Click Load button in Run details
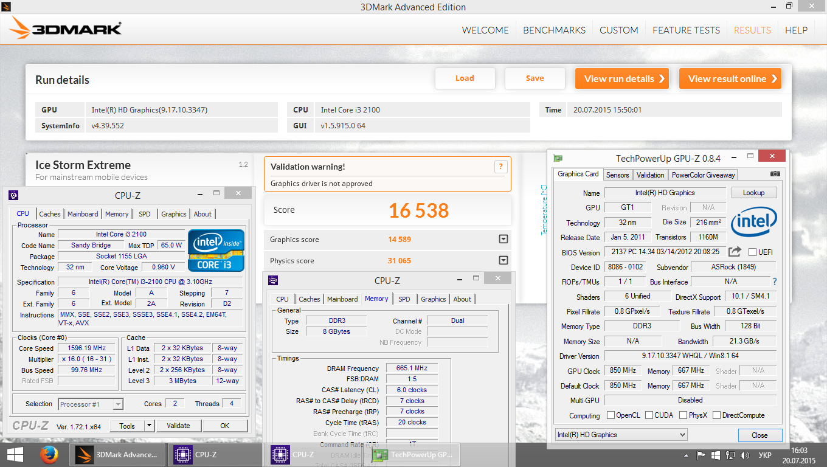 tap(465, 78)
